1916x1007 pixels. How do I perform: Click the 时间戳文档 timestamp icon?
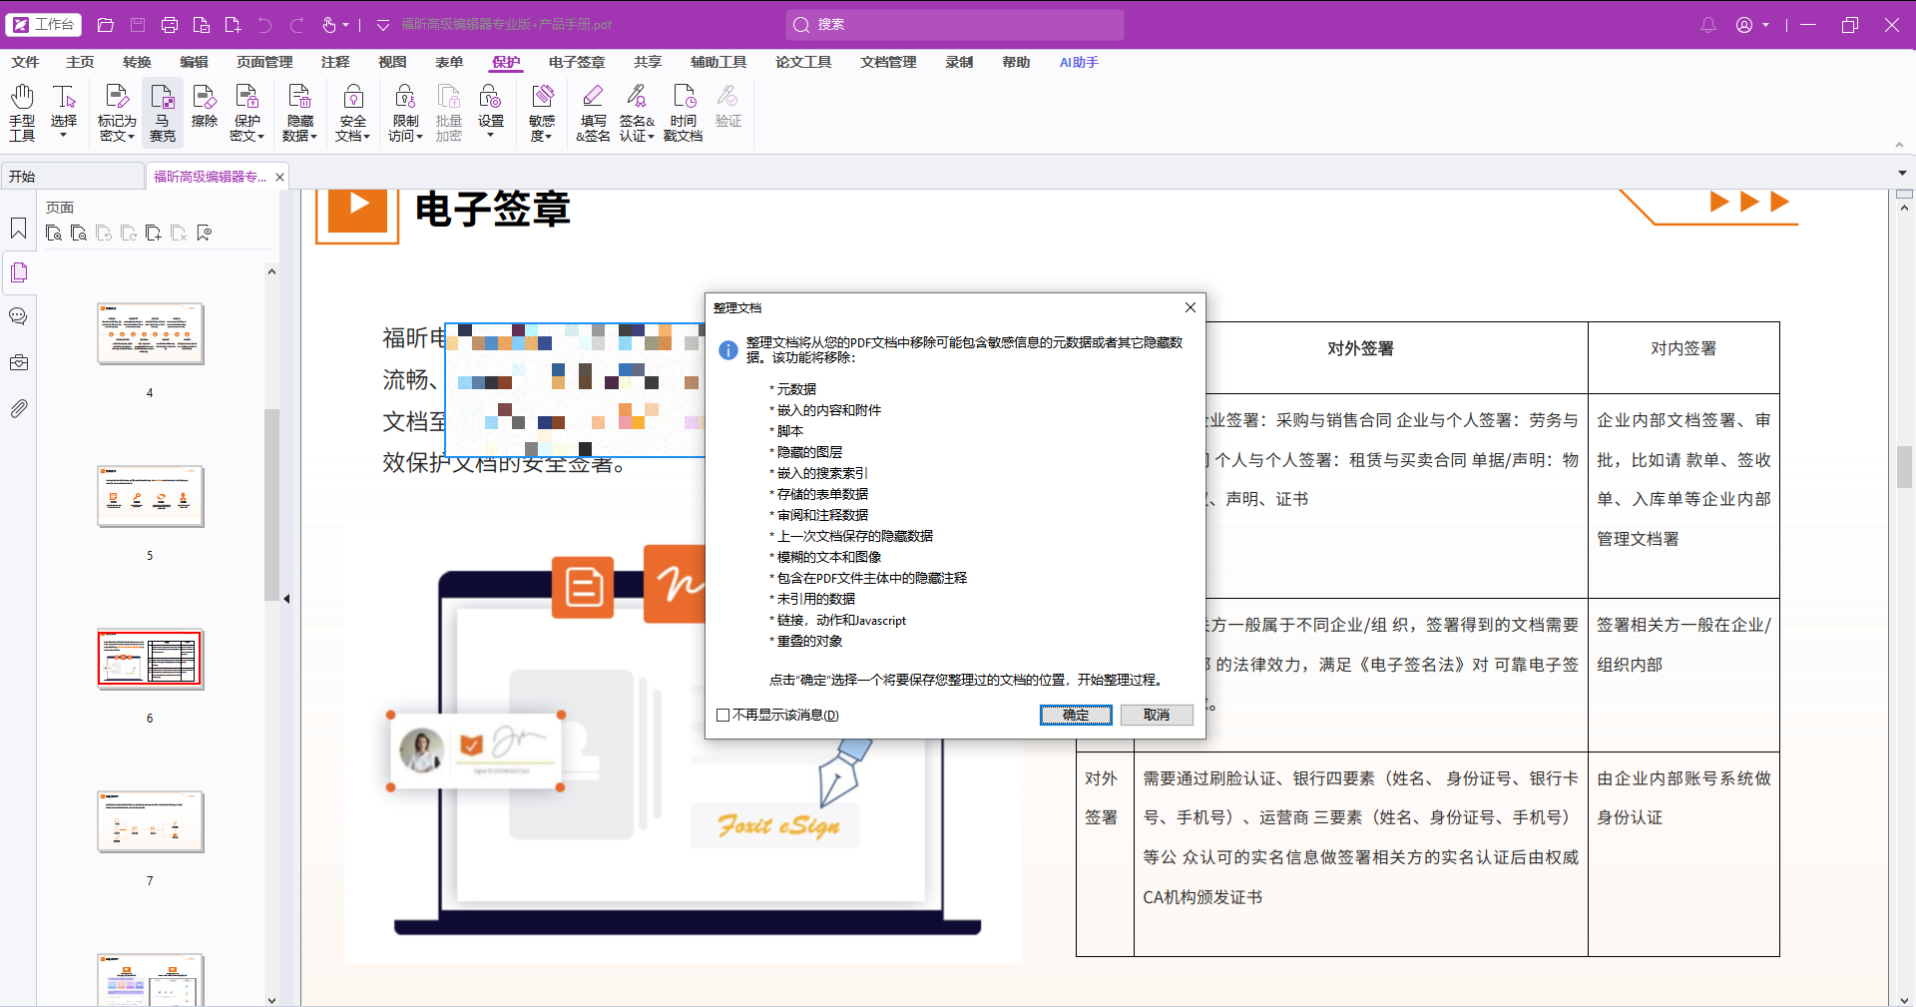[684, 112]
